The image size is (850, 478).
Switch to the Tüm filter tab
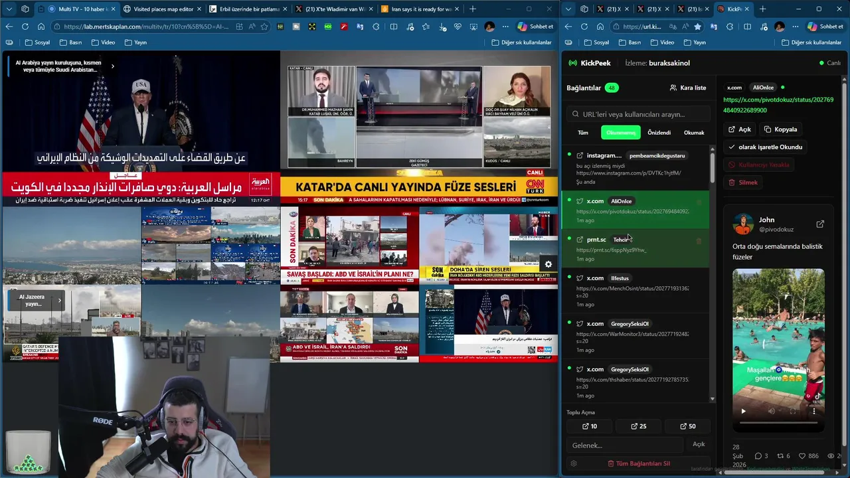click(x=582, y=133)
